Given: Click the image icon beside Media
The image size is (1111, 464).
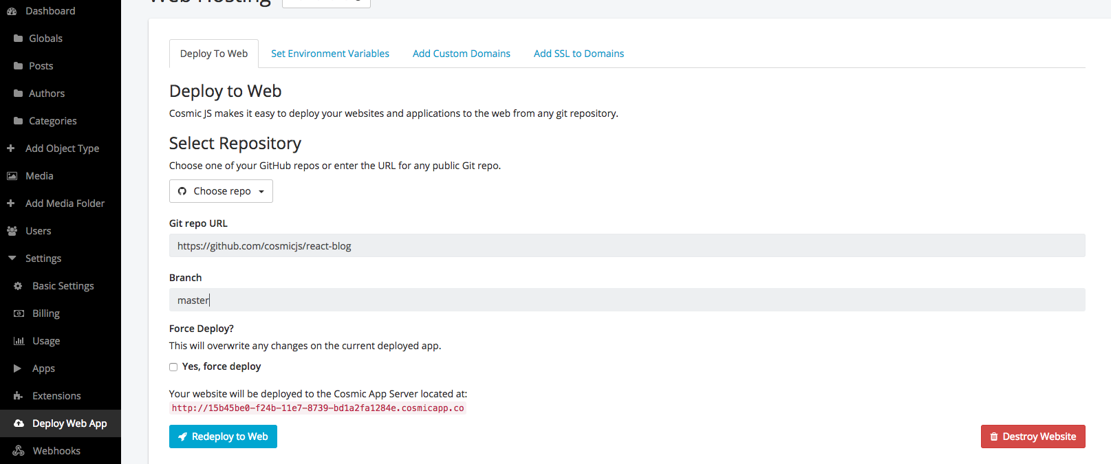Looking at the screenshot, I should click(12, 176).
